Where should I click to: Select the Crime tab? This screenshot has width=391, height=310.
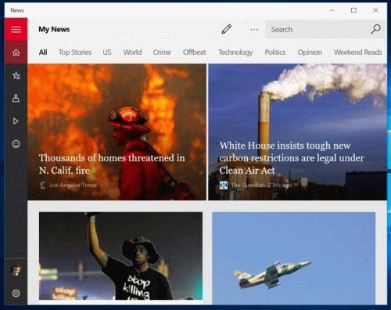pos(162,52)
